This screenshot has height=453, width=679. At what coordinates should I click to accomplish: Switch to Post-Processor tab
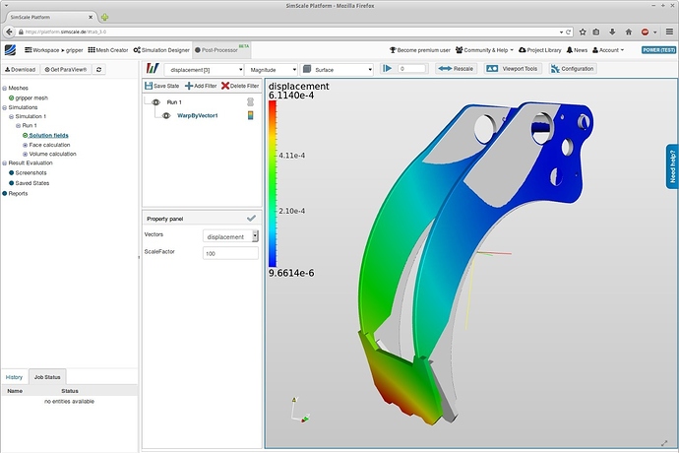[x=221, y=50]
